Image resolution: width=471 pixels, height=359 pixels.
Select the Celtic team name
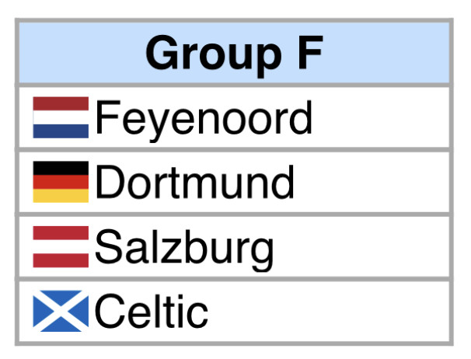(x=152, y=312)
